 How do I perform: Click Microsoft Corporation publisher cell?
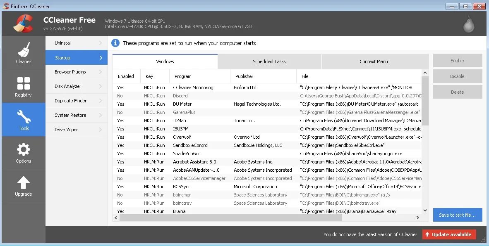(x=255, y=187)
